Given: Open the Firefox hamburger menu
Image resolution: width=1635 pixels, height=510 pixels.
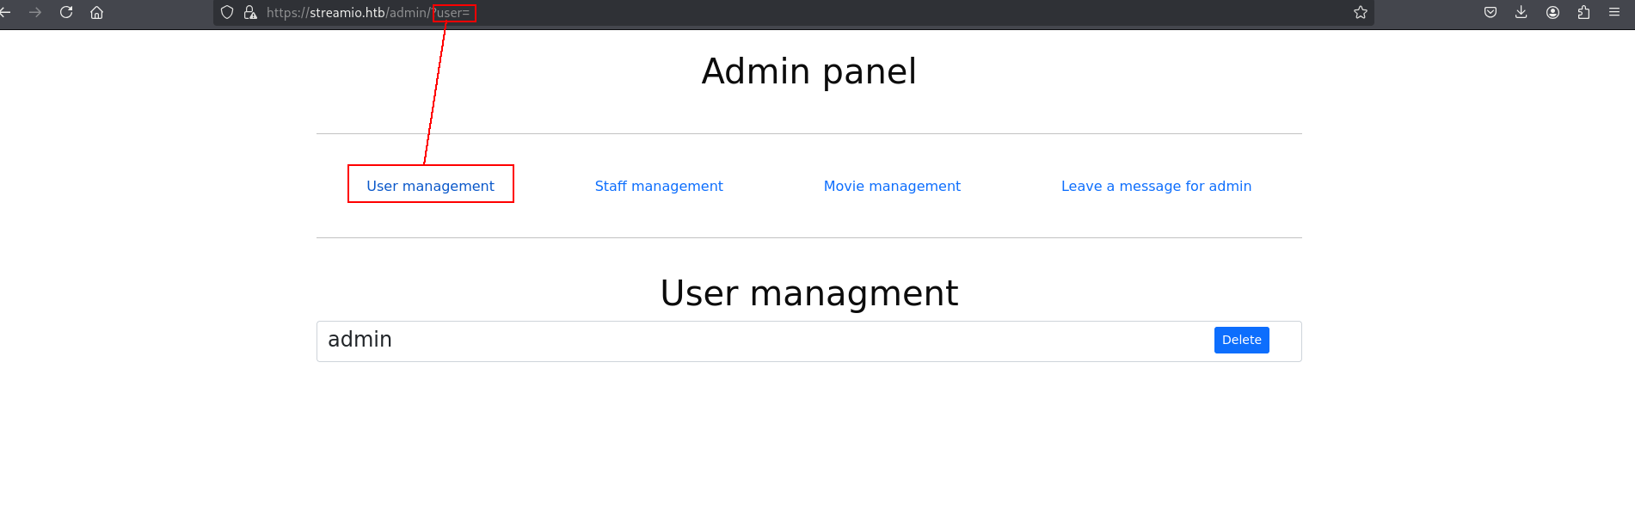Looking at the screenshot, I should tap(1614, 12).
